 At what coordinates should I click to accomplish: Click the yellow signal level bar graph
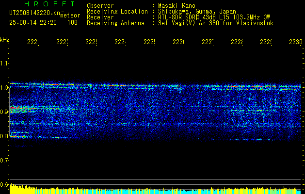point(155,189)
